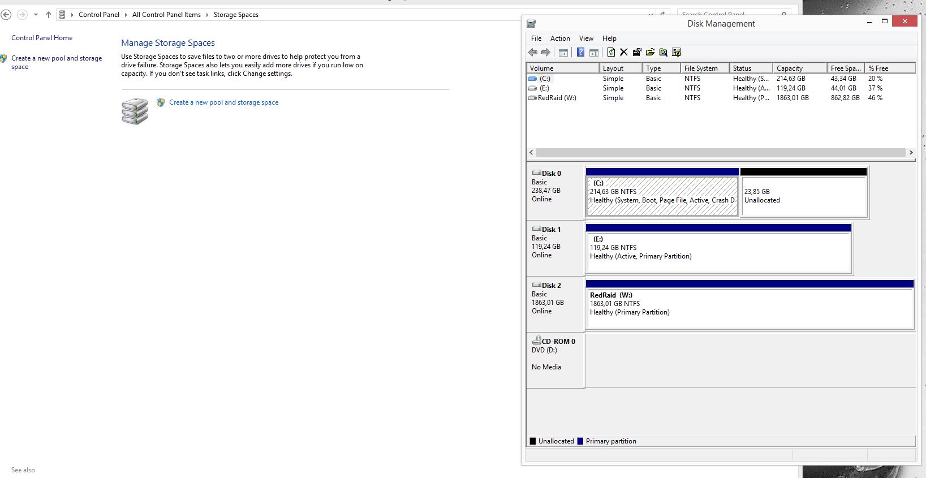Viewport: 926px width, 478px height.
Task: Click the Disk 0 drive icon
Action: coord(537,173)
